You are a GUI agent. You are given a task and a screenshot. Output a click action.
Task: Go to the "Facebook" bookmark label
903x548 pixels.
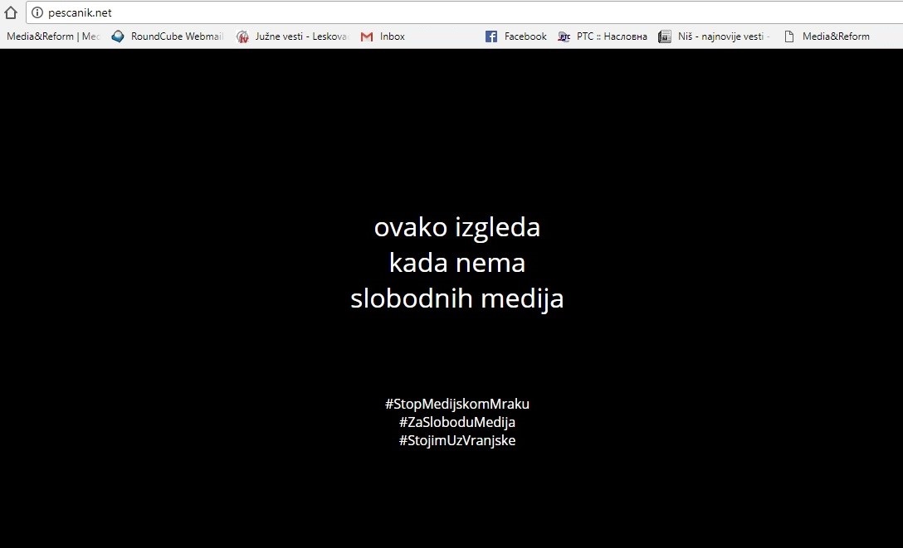[525, 36]
